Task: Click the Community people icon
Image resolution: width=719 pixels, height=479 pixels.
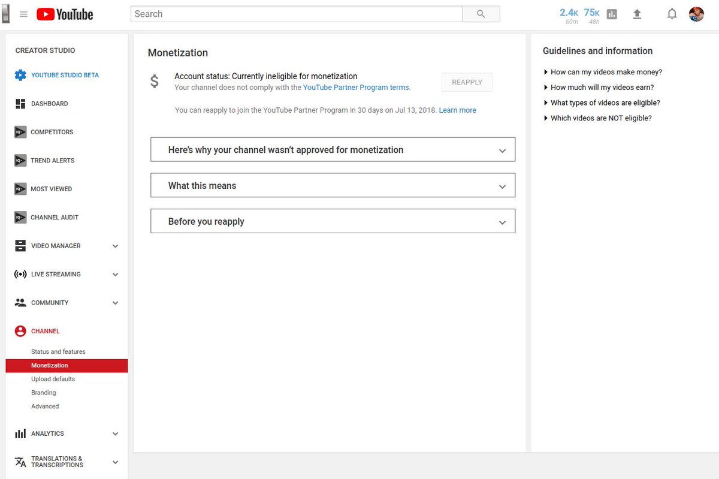Action: [20, 303]
